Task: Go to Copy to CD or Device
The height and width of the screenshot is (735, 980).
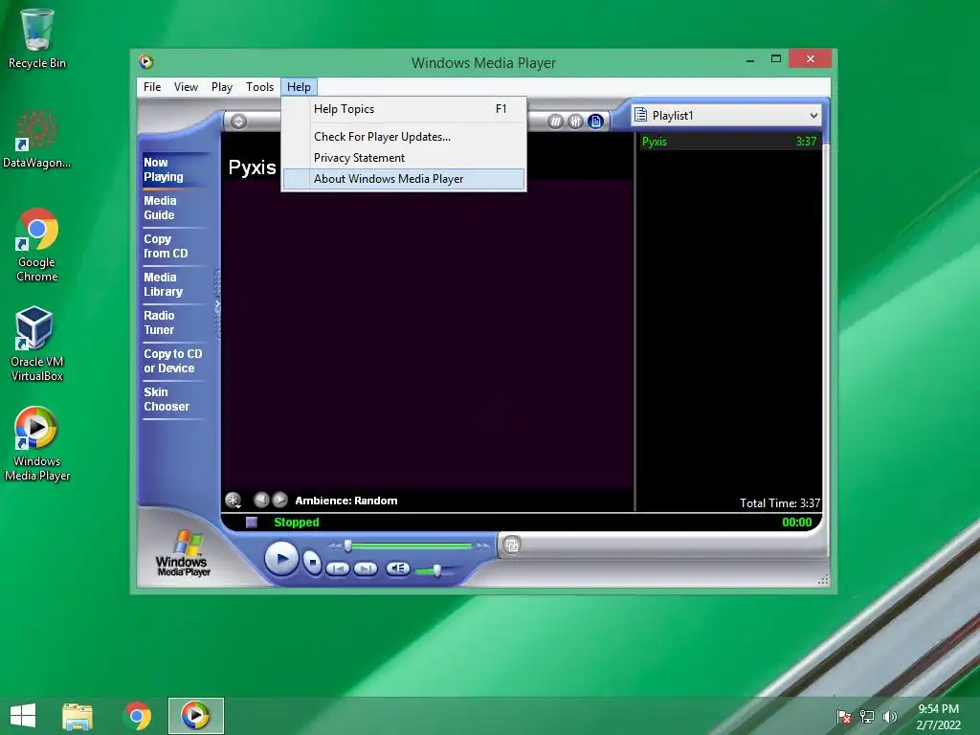Action: point(173,361)
